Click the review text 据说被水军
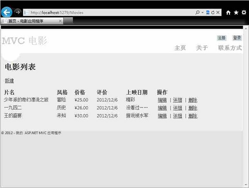The width and height of the screenshot is (249, 188). point(137,116)
